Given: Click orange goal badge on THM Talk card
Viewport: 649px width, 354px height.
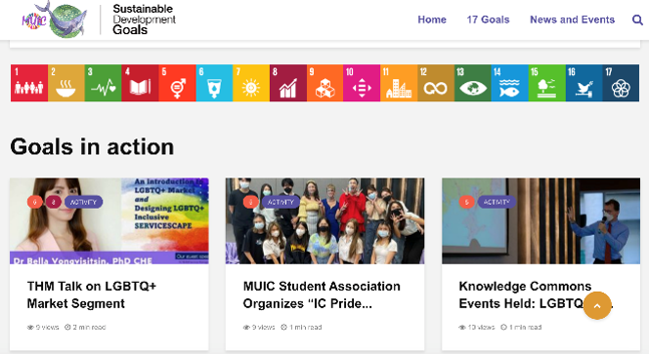Looking at the screenshot, I should (x=35, y=202).
